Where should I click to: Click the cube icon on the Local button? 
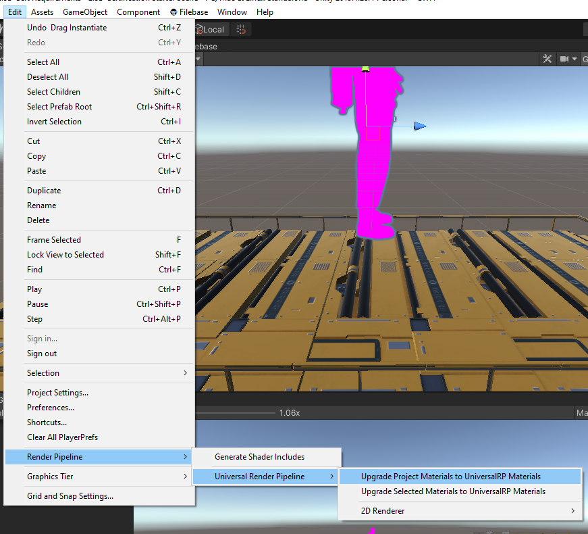click(201, 29)
